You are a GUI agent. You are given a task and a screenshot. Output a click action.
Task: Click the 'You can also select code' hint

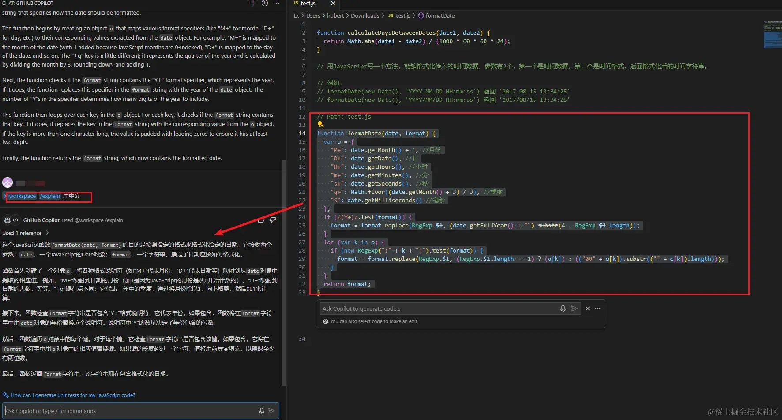click(373, 321)
